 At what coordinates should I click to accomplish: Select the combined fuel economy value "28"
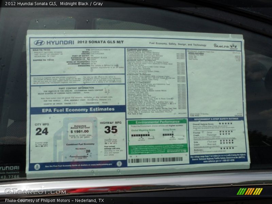point(88,151)
